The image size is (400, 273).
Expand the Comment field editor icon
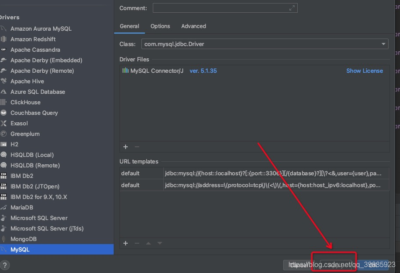292,8
